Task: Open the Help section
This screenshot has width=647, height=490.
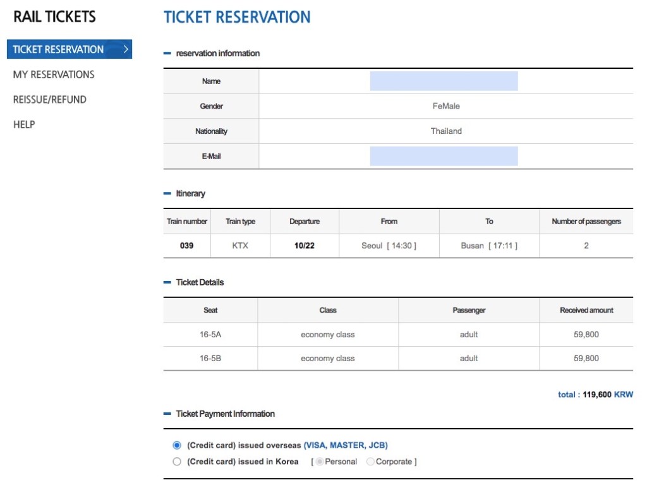Action: [24, 124]
